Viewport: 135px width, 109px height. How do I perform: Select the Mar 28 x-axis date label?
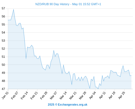click(x=83, y=95)
